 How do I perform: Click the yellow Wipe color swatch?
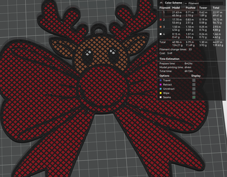coord(161,93)
